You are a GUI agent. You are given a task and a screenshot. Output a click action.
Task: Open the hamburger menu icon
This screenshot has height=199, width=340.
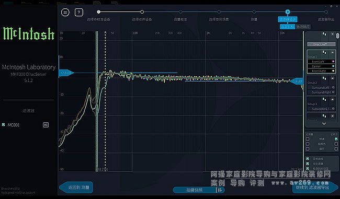point(65,13)
